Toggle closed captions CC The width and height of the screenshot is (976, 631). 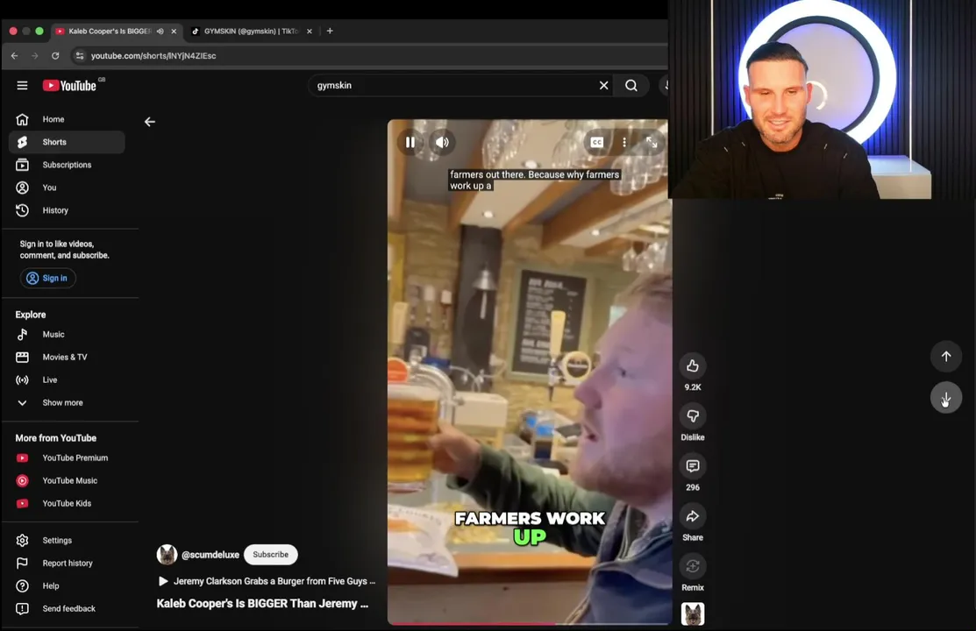(x=596, y=142)
